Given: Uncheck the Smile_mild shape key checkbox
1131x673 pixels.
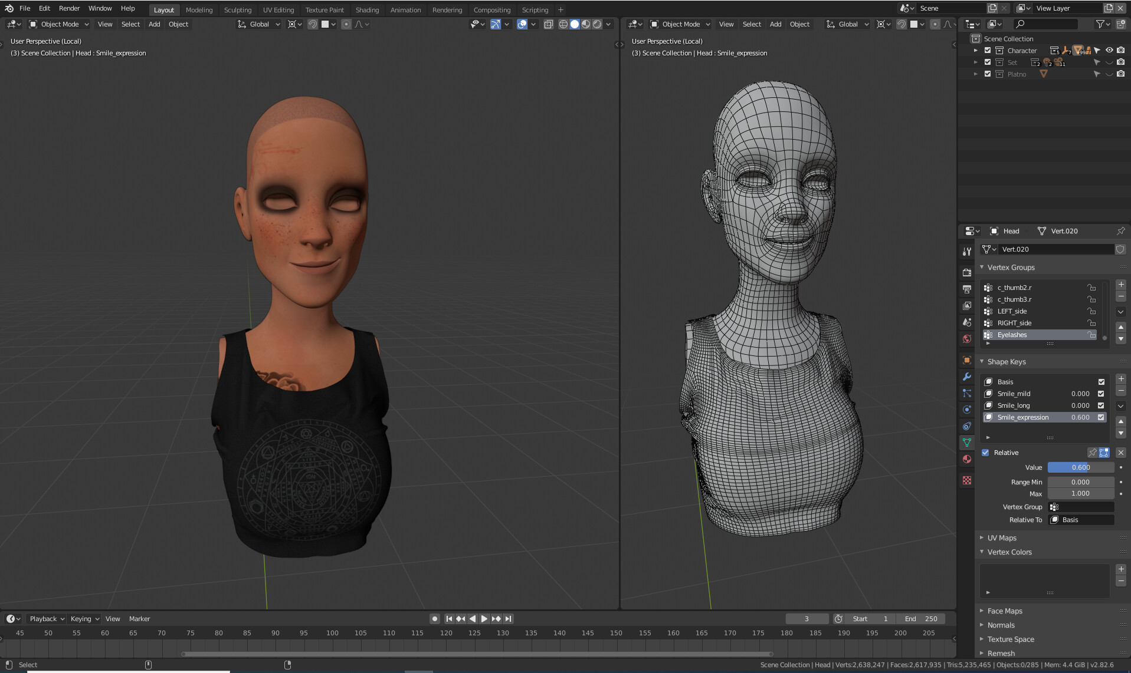Looking at the screenshot, I should pos(1101,394).
